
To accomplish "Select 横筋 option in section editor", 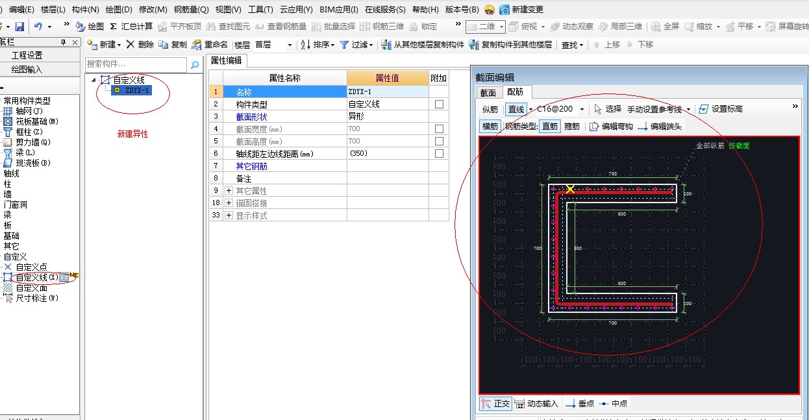I will pos(490,127).
